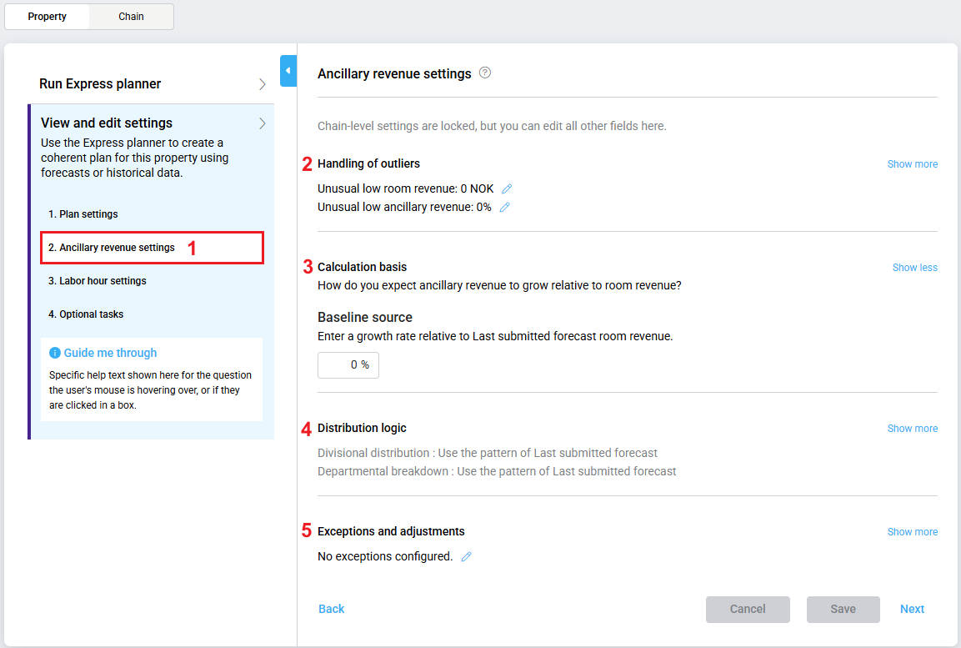961x648 pixels.
Task: Switch to the Chain tab
Action: pyautogui.click(x=131, y=17)
